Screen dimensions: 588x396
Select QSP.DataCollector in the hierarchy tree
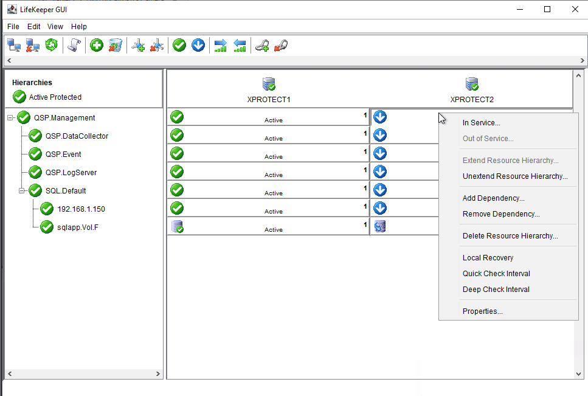pos(77,136)
